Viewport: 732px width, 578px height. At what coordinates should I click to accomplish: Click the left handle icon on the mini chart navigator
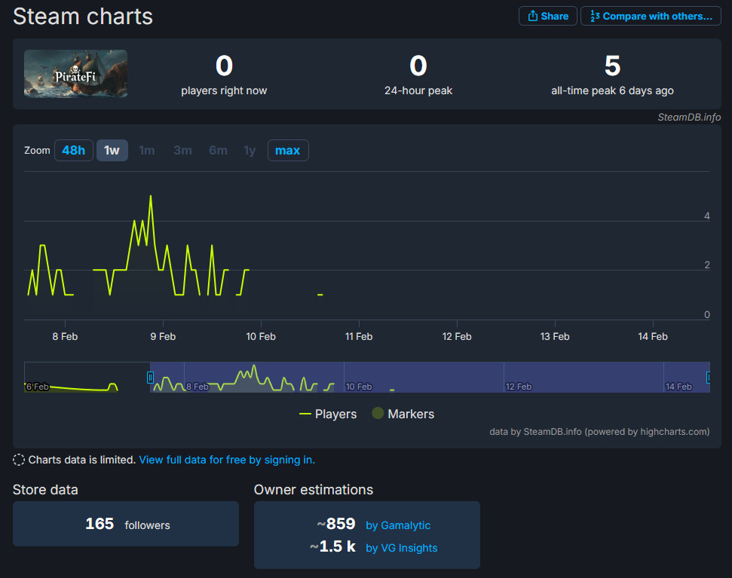click(151, 378)
